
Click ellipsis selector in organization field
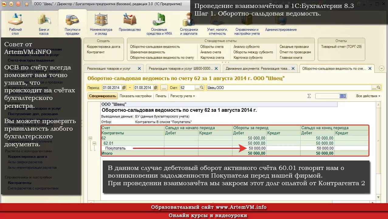pyautogui.click(x=374, y=88)
